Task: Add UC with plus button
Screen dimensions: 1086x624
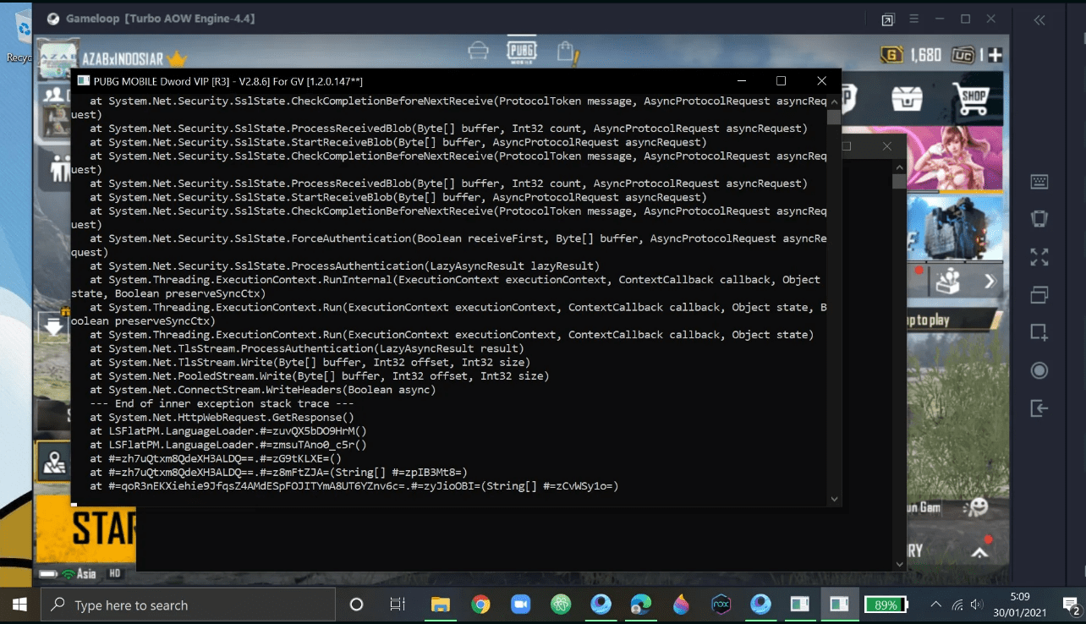Action: 995,55
